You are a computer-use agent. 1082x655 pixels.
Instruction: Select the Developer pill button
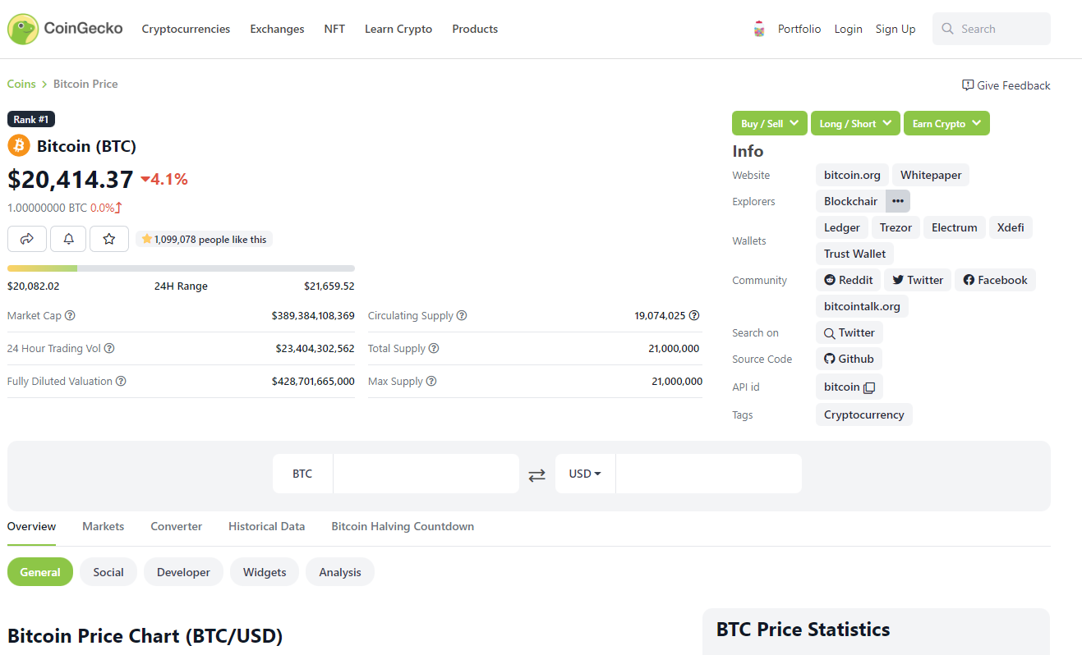(183, 572)
